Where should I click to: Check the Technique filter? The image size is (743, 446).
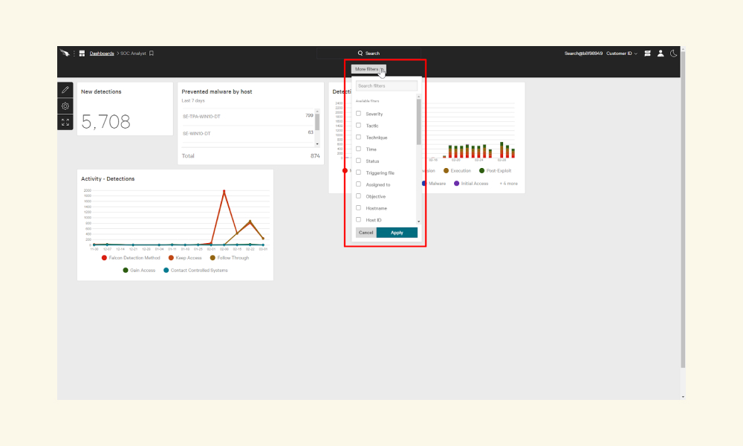point(359,137)
